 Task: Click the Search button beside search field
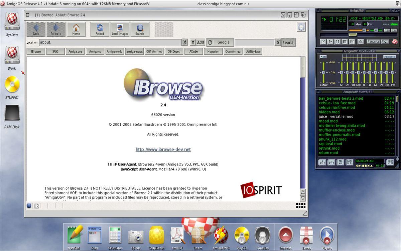[x=288, y=43]
